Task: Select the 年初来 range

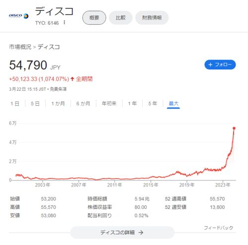Action: [x=109, y=104]
